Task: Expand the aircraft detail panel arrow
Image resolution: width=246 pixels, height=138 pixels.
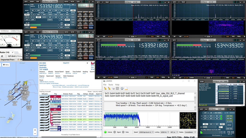Action: point(87,63)
